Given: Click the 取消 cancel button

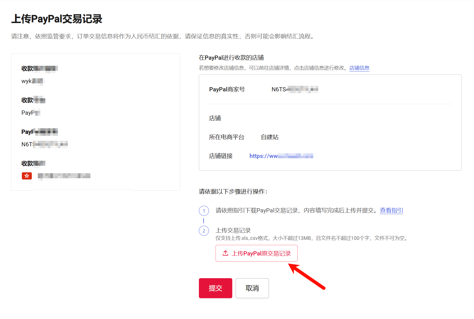Looking at the screenshot, I should pos(252,288).
